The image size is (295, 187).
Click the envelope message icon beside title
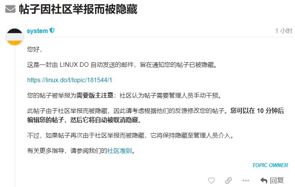click(10, 9)
